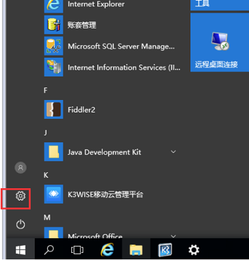This screenshot has height=261, width=249.
Task: Expand Java Development Kit folder chevron
Action: 173,152
